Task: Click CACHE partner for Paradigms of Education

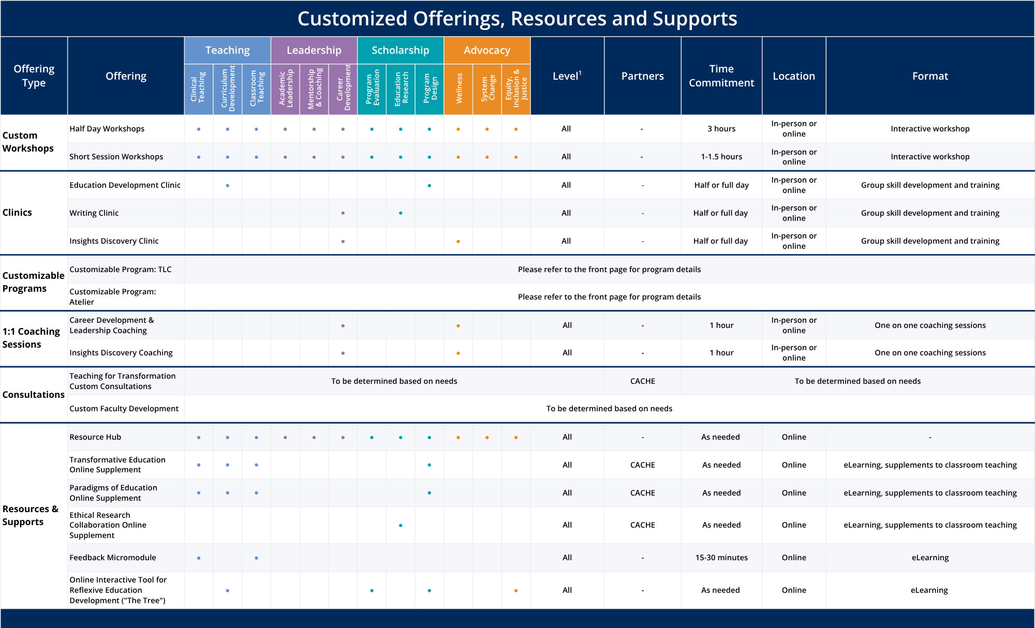Action: tap(642, 493)
